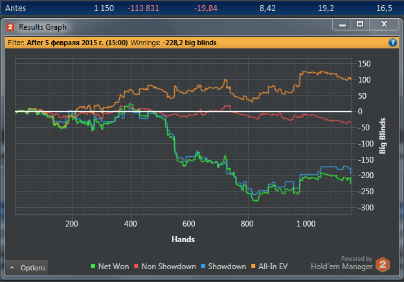Expand the Options panel
The image size is (404, 282).
(x=27, y=268)
